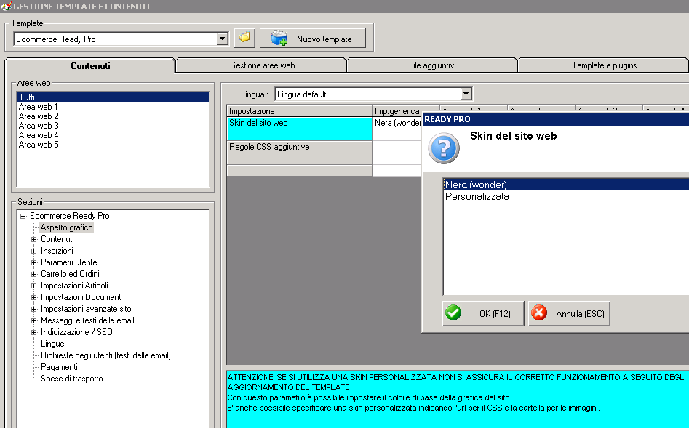This screenshot has width=689, height=428.
Task: Click the Impostazione column header
Action: 299,111
